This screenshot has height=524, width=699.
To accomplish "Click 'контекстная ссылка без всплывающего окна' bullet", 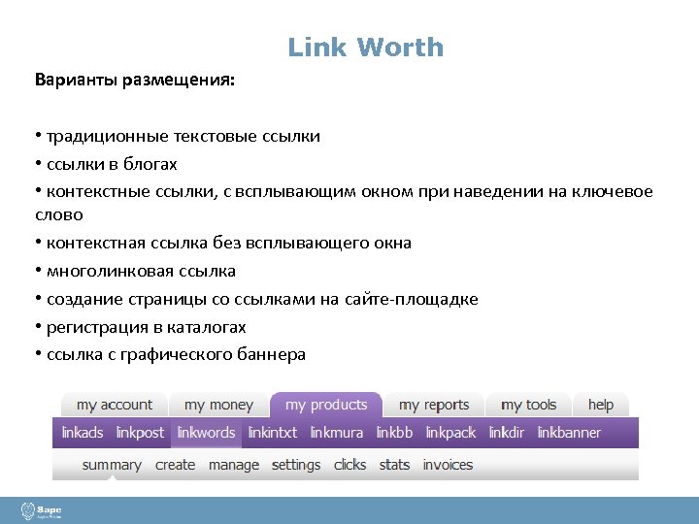I will 223,243.
